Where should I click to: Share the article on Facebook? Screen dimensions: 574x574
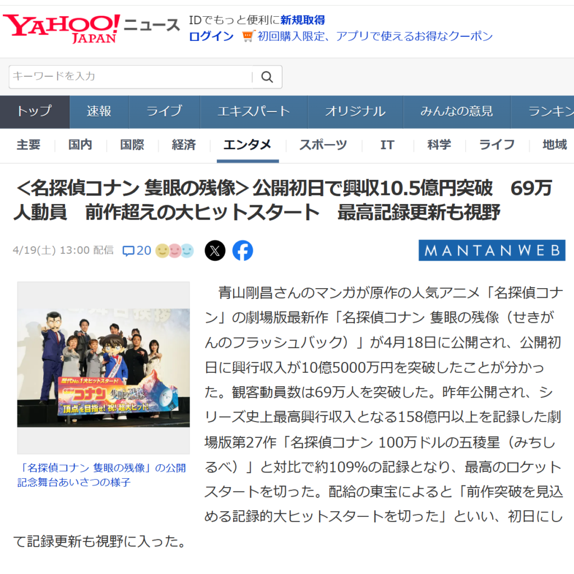(x=243, y=251)
